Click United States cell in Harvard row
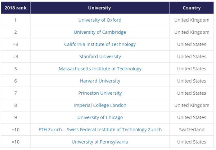This screenshot has height=150, width=216. 192,81
